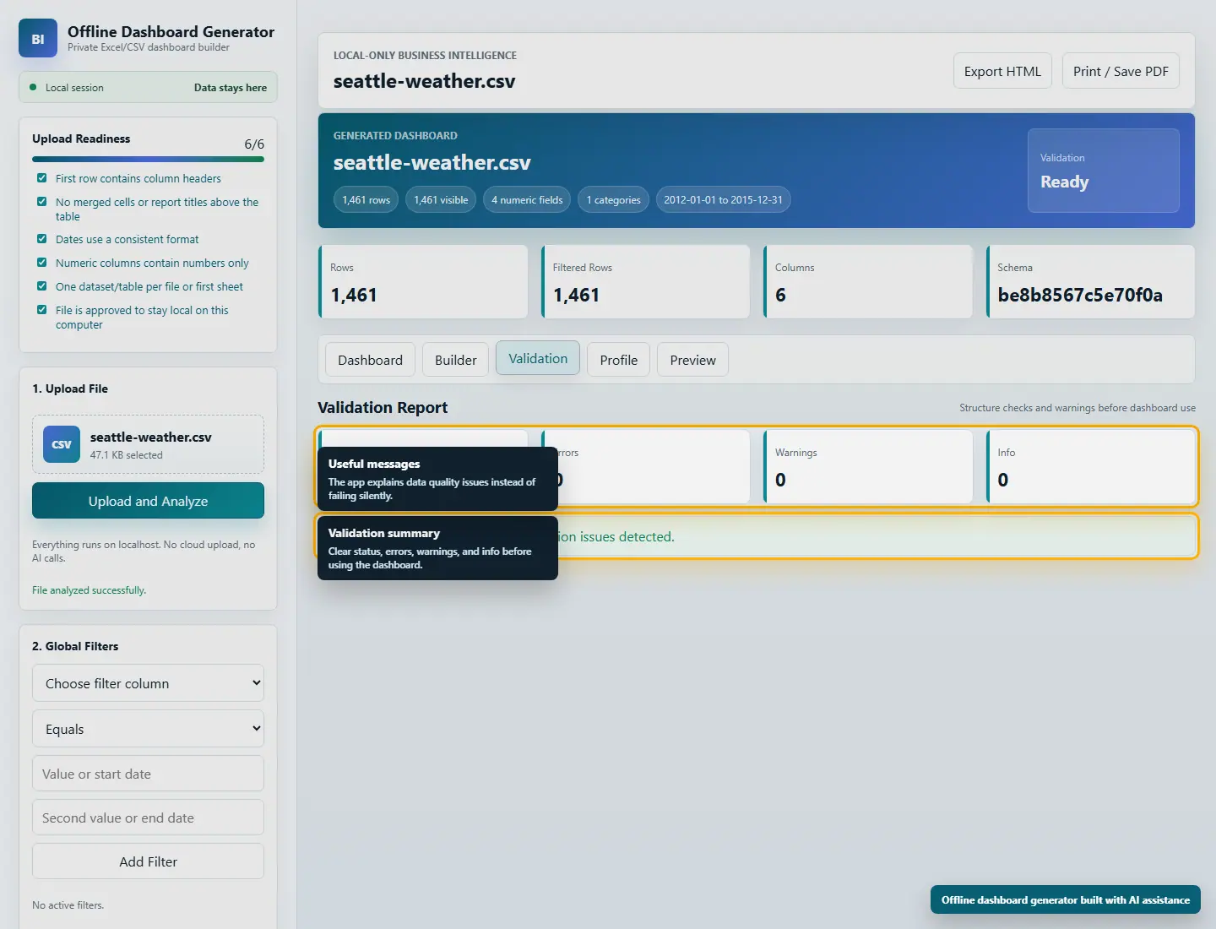Open the Profile tab
Viewport: 1216px width, 929px height.
(x=618, y=360)
